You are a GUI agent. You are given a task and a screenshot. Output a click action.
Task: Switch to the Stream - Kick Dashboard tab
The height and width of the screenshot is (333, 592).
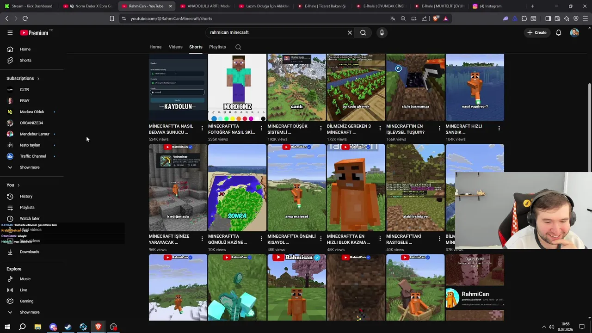pos(29,6)
